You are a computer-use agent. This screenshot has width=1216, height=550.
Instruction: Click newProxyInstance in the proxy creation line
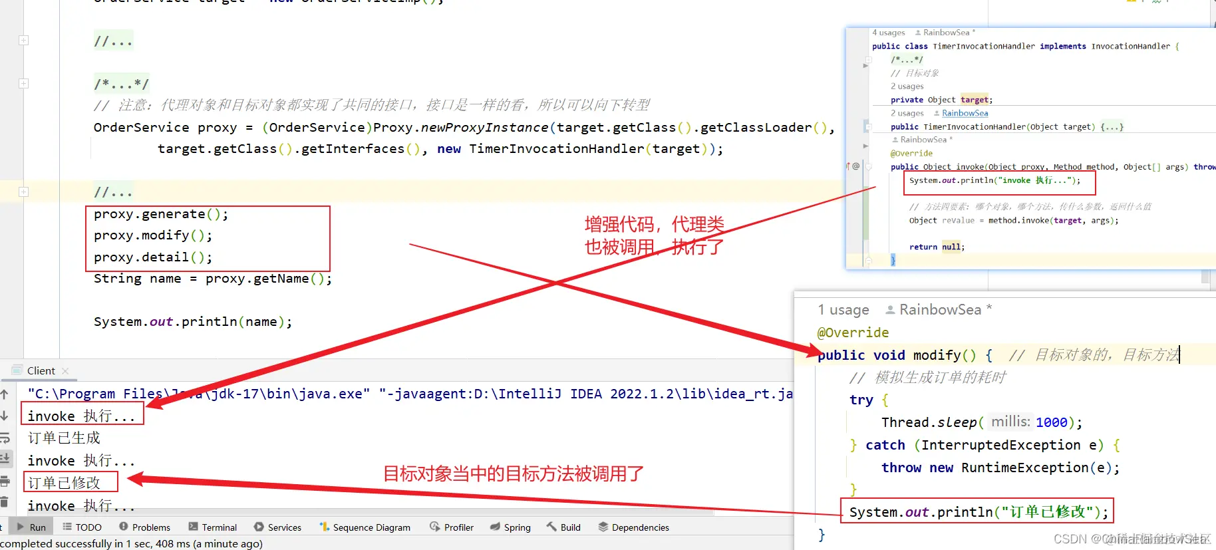pyautogui.click(x=484, y=127)
